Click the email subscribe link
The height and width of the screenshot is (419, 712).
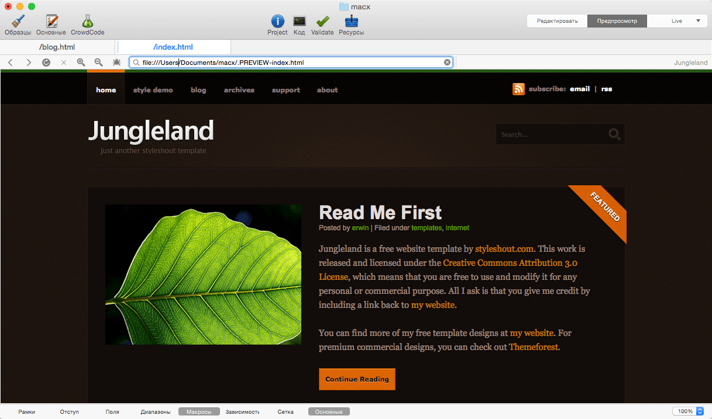[580, 89]
